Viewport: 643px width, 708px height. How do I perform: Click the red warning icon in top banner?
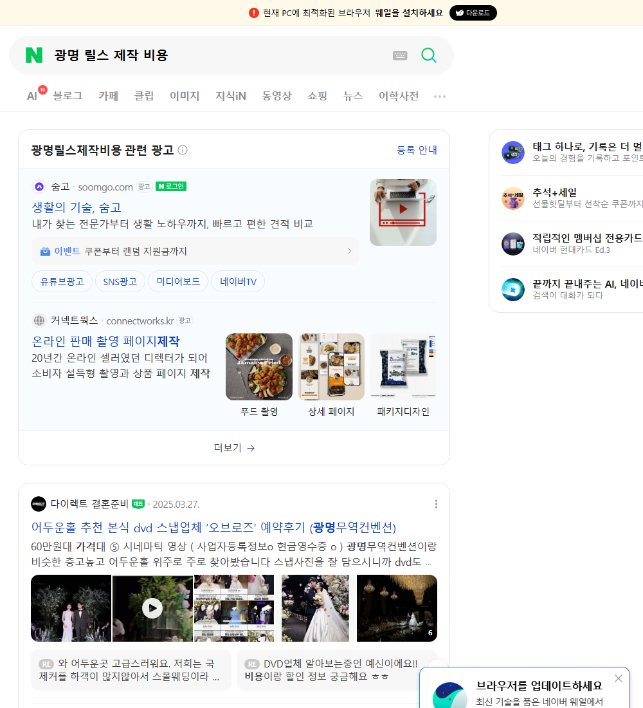[253, 13]
